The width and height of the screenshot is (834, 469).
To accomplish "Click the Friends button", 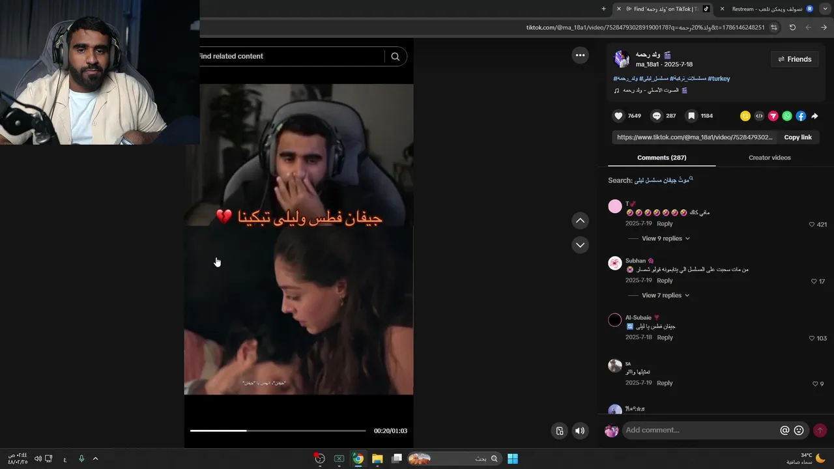I will (x=794, y=59).
